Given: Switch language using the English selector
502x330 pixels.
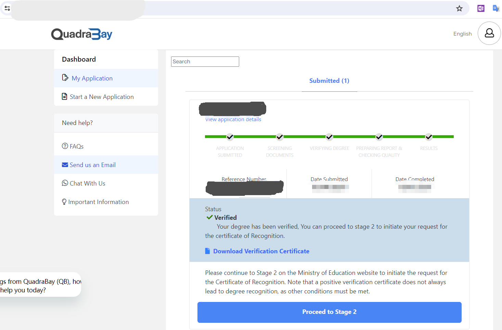Looking at the screenshot, I should tap(462, 34).
